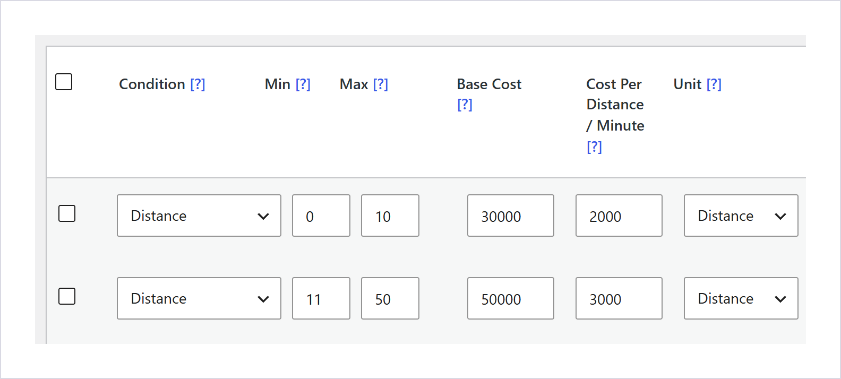Click the cost per distance field 3000
Viewport: 841px width, 379px height.
point(619,298)
